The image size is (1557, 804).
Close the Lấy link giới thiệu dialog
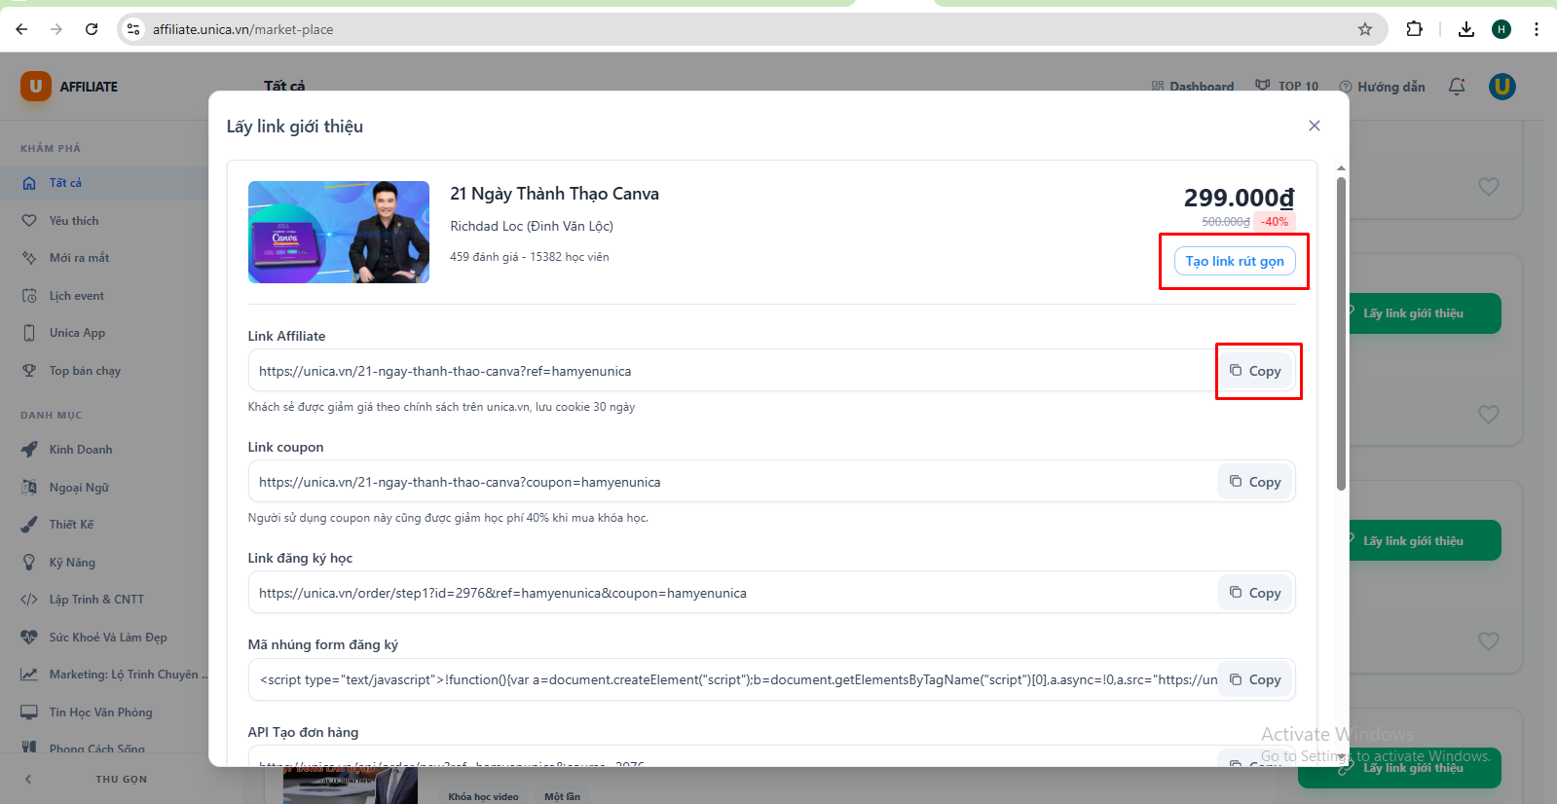point(1314,126)
